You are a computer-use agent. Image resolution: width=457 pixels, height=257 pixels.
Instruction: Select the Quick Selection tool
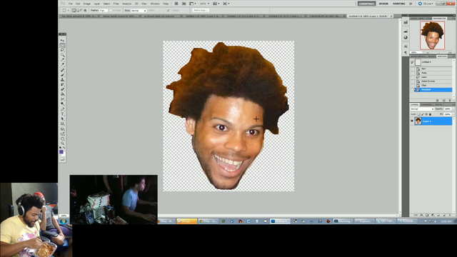pyautogui.click(x=62, y=55)
